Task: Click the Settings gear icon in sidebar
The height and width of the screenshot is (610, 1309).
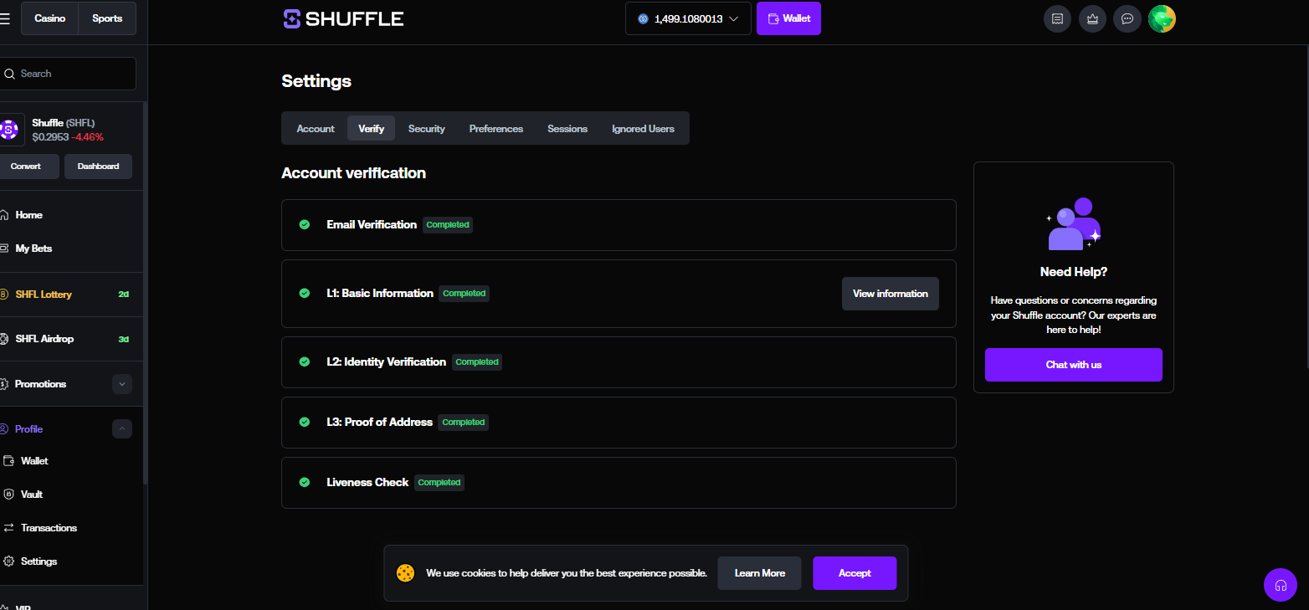Action: click(x=9, y=561)
